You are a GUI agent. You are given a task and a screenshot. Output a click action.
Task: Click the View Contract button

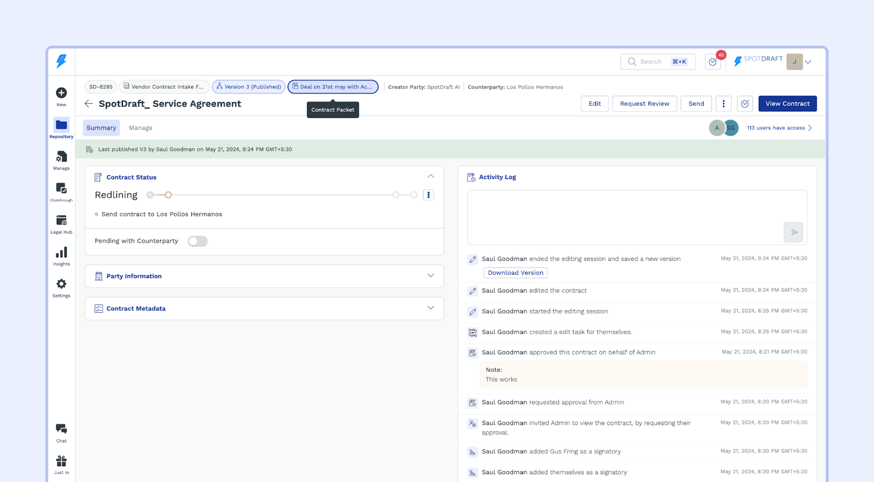787,104
